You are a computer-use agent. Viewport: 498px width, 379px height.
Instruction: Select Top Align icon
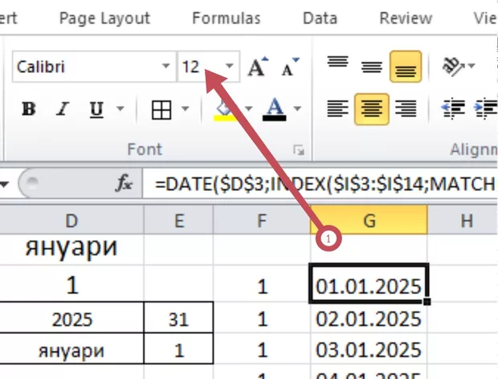tap(337, 62)
